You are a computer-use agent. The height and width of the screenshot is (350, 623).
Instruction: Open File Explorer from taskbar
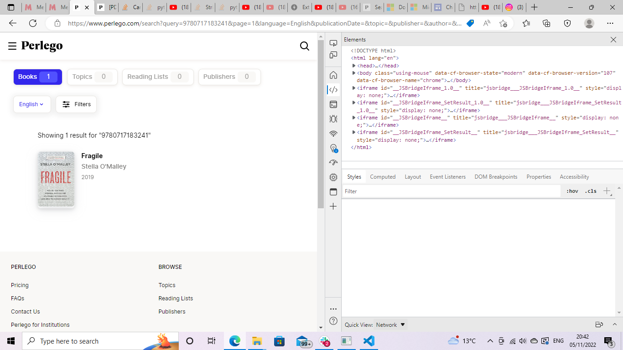(257, 341)
